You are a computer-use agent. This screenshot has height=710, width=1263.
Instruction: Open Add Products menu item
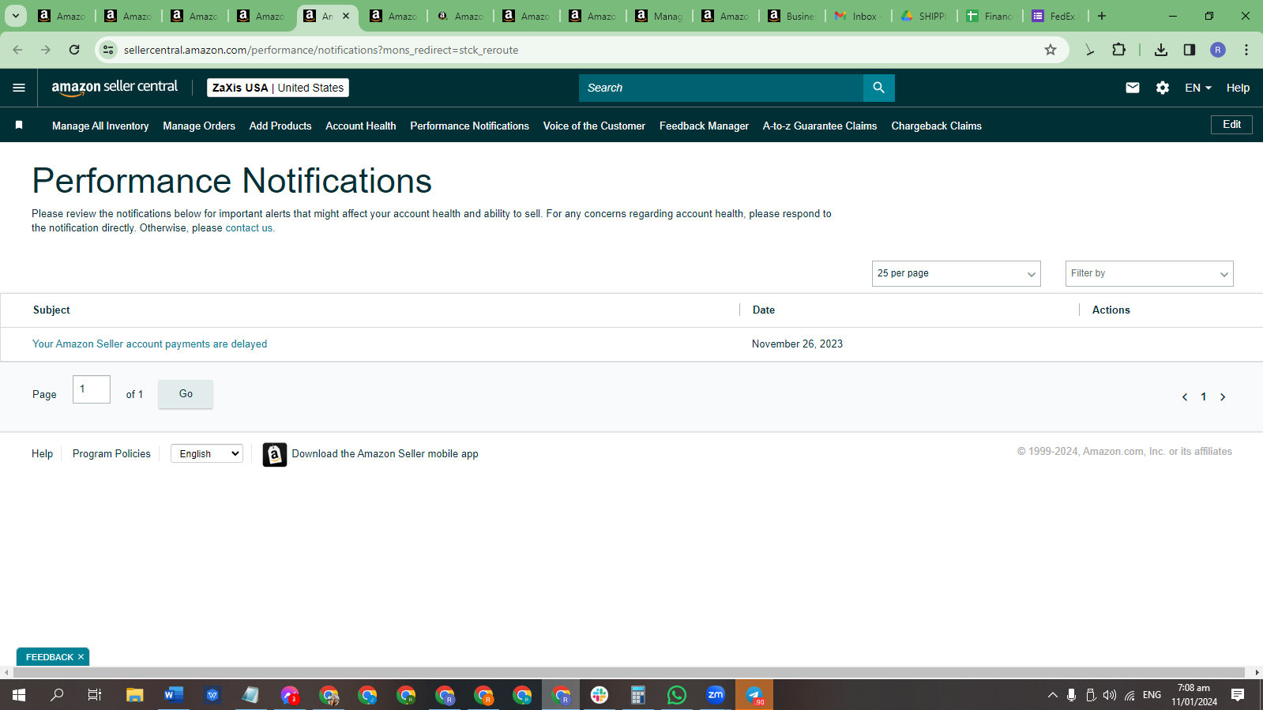[280, 126]
